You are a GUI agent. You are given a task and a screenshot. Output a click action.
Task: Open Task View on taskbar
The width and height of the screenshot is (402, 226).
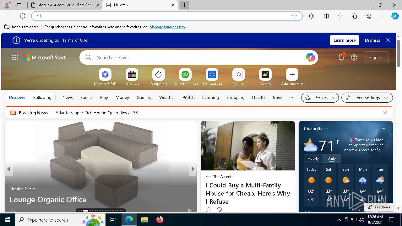coord(113,220)
